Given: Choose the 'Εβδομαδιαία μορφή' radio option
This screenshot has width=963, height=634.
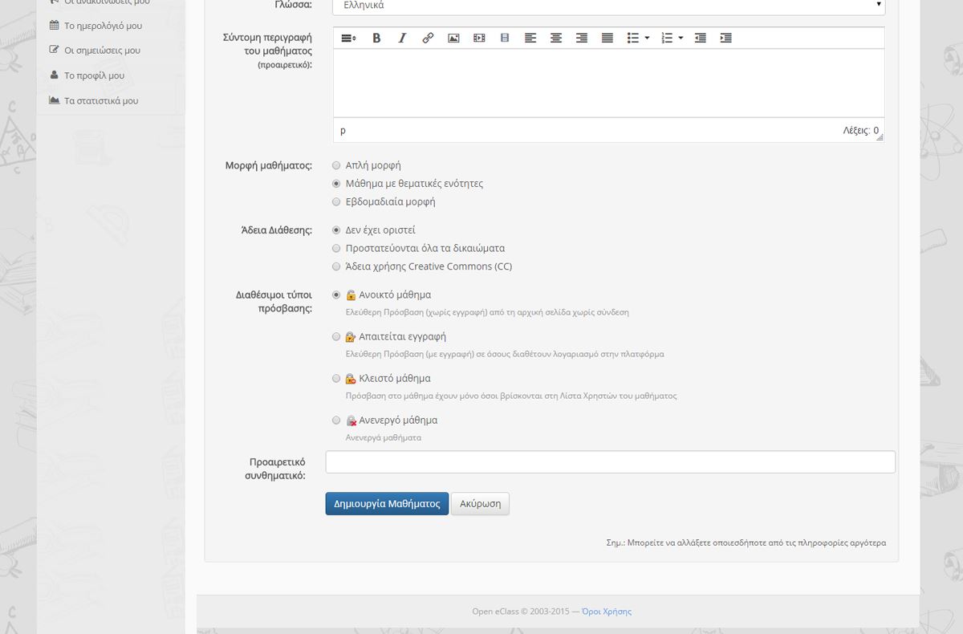Looking at the screenshot, I should (x=337, y=202).
